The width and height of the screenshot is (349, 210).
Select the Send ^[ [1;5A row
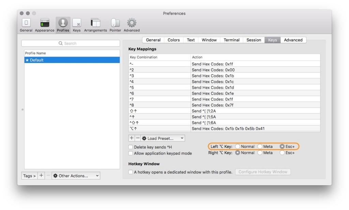pyautogui.click(x=224, y=117)
